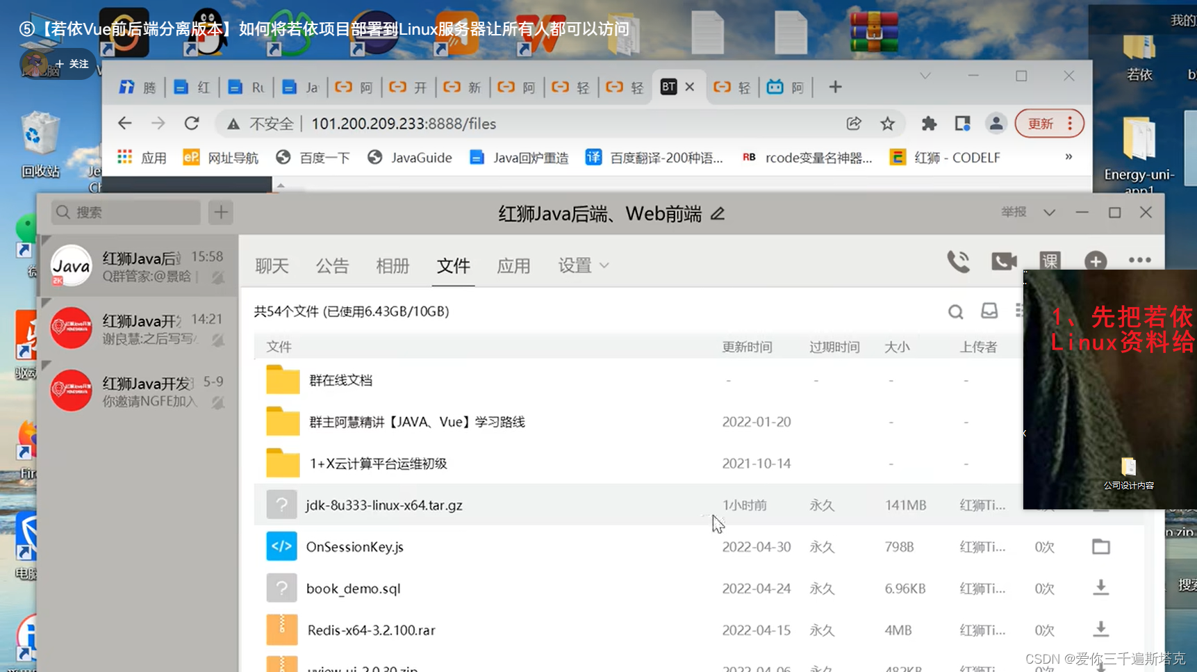Click the browser address bar URL
Screen dimensions: 1197x672
click(404, 124)
